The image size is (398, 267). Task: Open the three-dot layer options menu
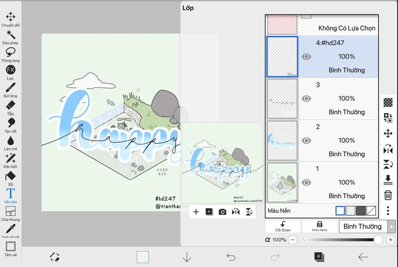[388, 211]
